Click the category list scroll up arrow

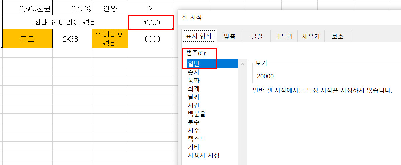[x=243, y=64]
